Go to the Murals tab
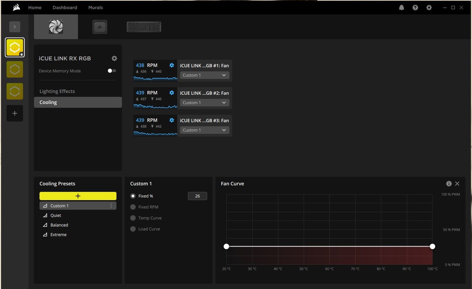472x289 pixels. click(x=96, y=7)
